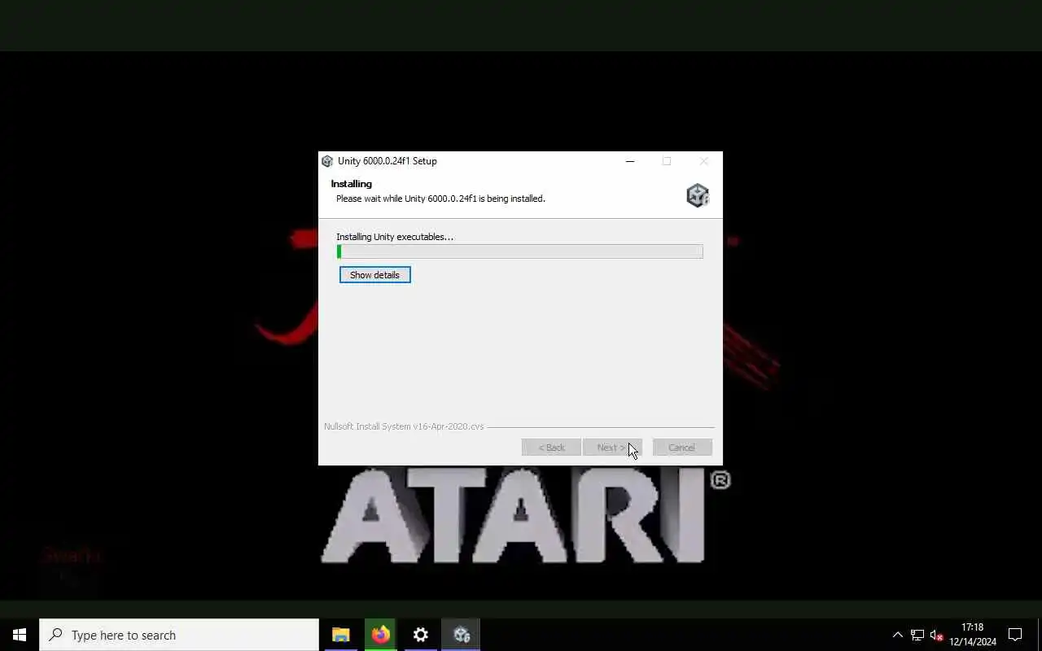Click the network status tray icon

click(917, 635)
